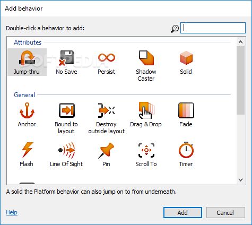Click the Cancel button

click(225, 213)
